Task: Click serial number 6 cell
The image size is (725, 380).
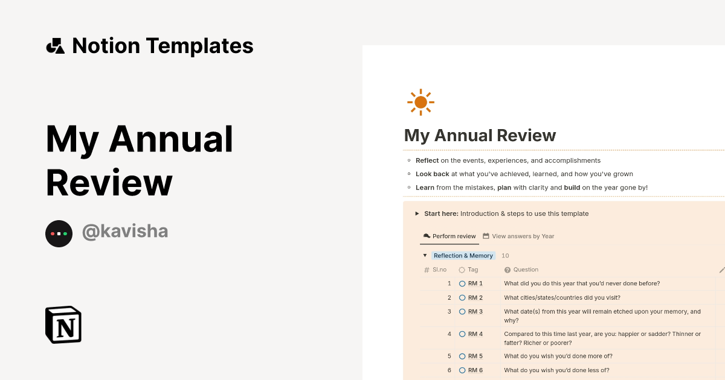Action: 449,370
